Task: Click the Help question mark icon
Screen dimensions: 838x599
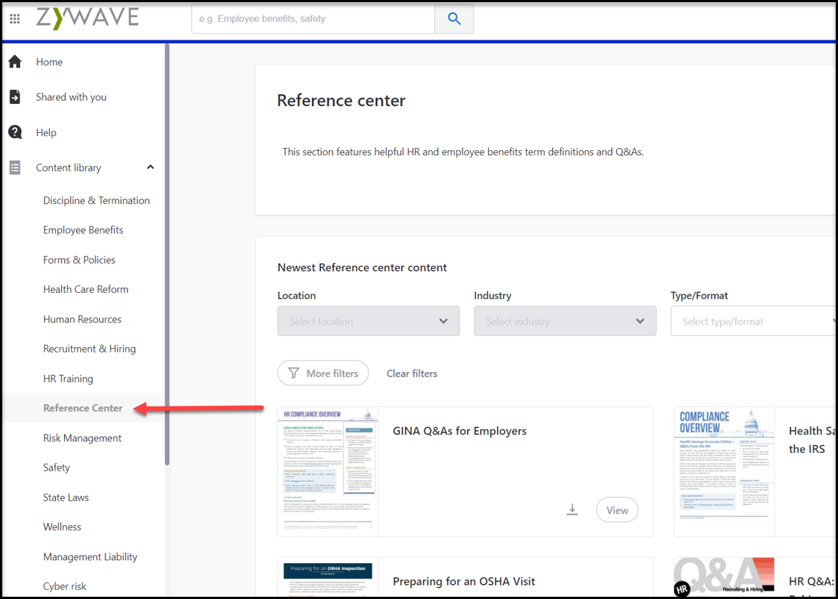Action: [16, 131]
